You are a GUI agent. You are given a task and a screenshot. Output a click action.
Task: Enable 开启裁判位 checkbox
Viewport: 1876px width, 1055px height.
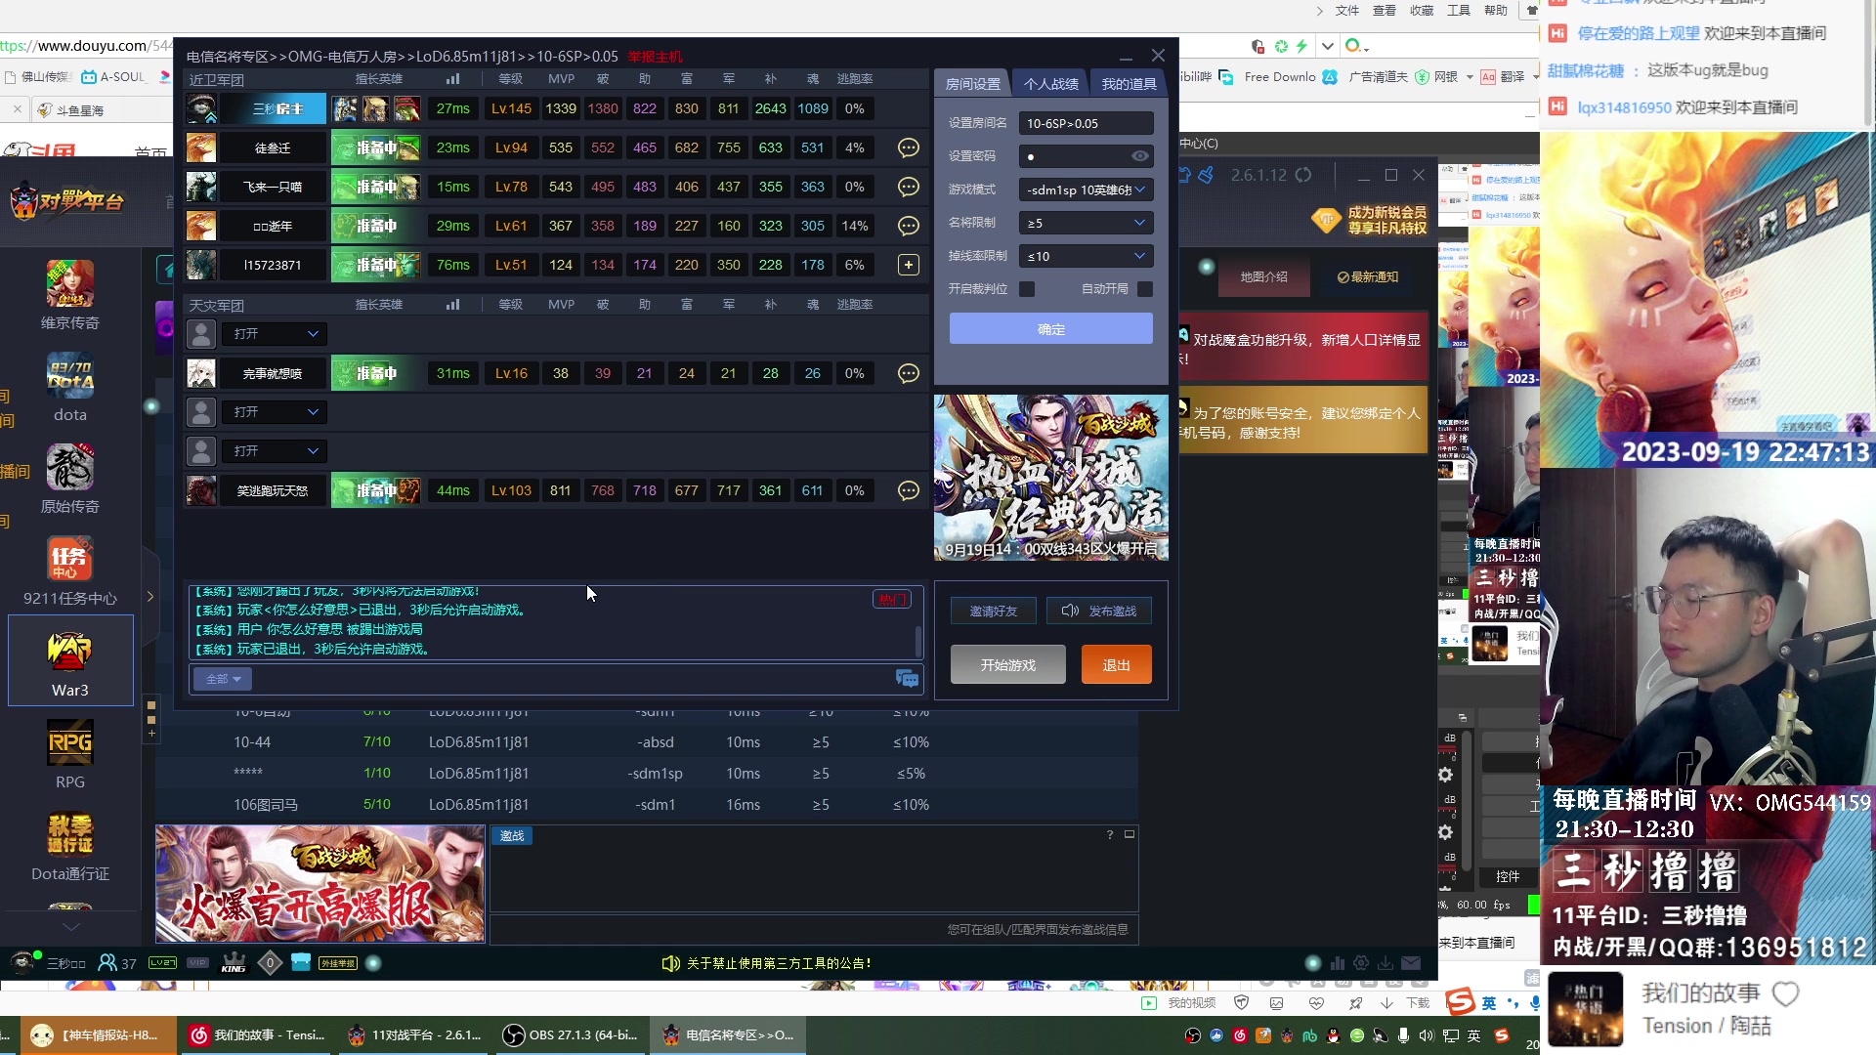coord(1027,289)
